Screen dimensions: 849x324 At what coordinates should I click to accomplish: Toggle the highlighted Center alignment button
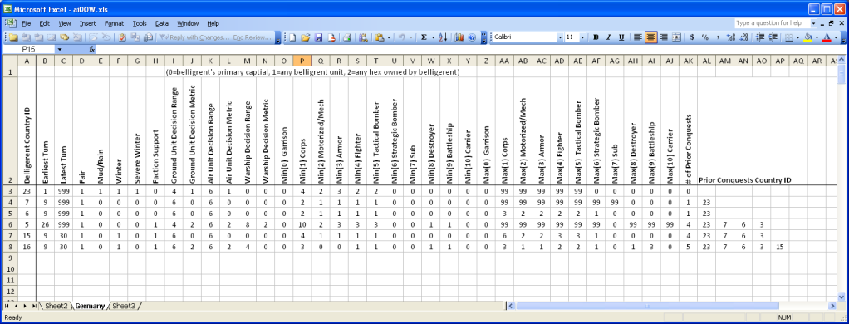[x=651, y=37]
